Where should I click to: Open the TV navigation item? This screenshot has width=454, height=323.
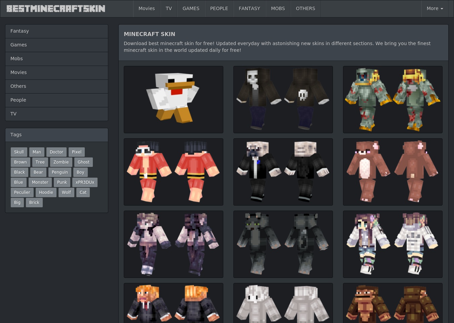pyautogui.click(x=169, y=8)
